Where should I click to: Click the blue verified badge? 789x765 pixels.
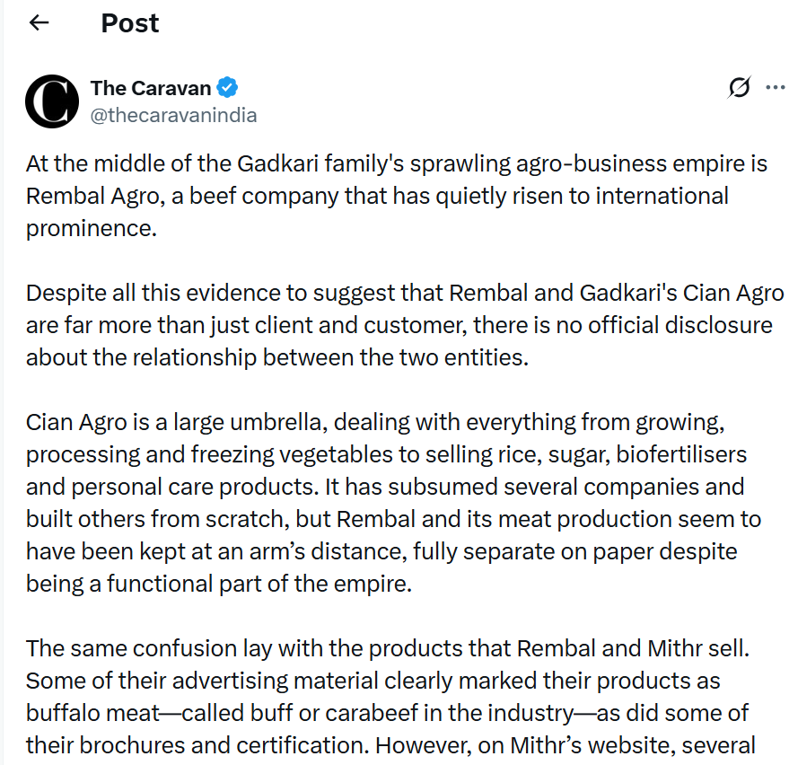(228, 88)
